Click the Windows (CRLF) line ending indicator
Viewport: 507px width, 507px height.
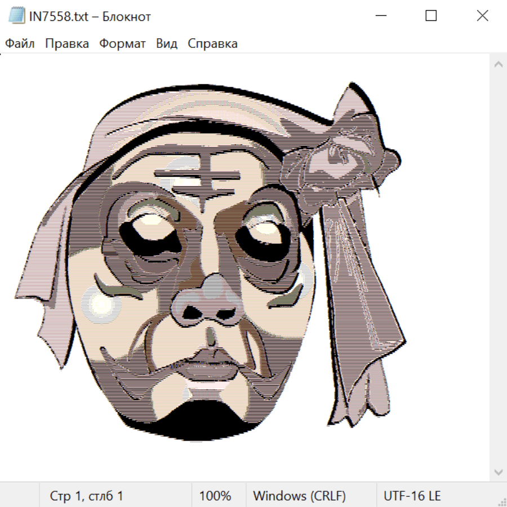299,496
